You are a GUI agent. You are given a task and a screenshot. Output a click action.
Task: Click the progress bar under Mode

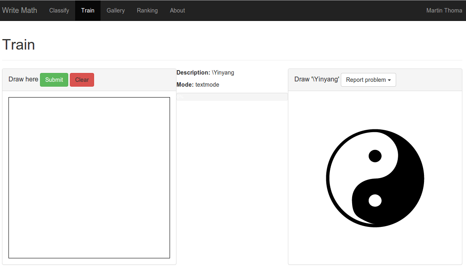[x=232, y=97]
